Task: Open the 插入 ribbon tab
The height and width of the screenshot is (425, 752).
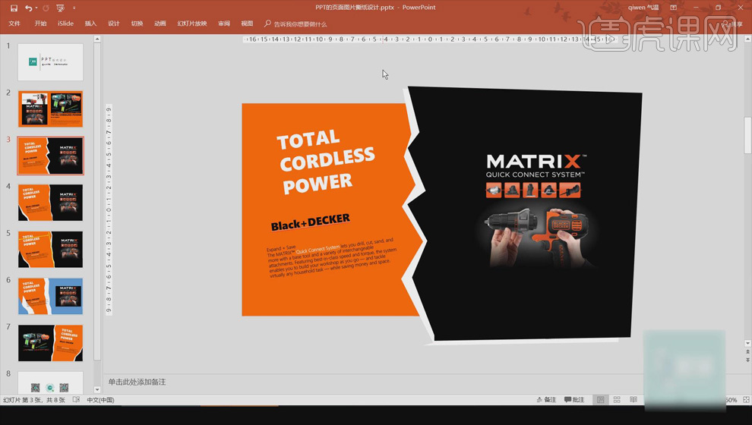Action: (x=90, y=24)
